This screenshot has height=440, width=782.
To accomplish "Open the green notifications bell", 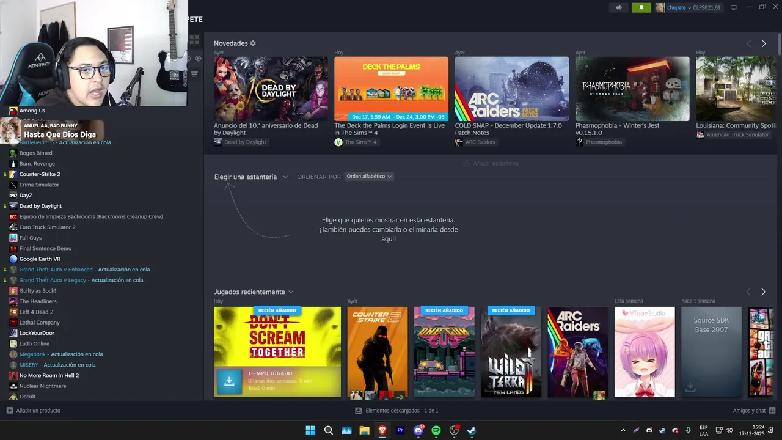I will point(641,7).
